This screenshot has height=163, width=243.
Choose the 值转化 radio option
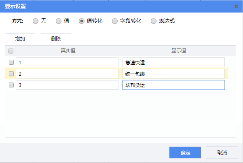(82, 21)
